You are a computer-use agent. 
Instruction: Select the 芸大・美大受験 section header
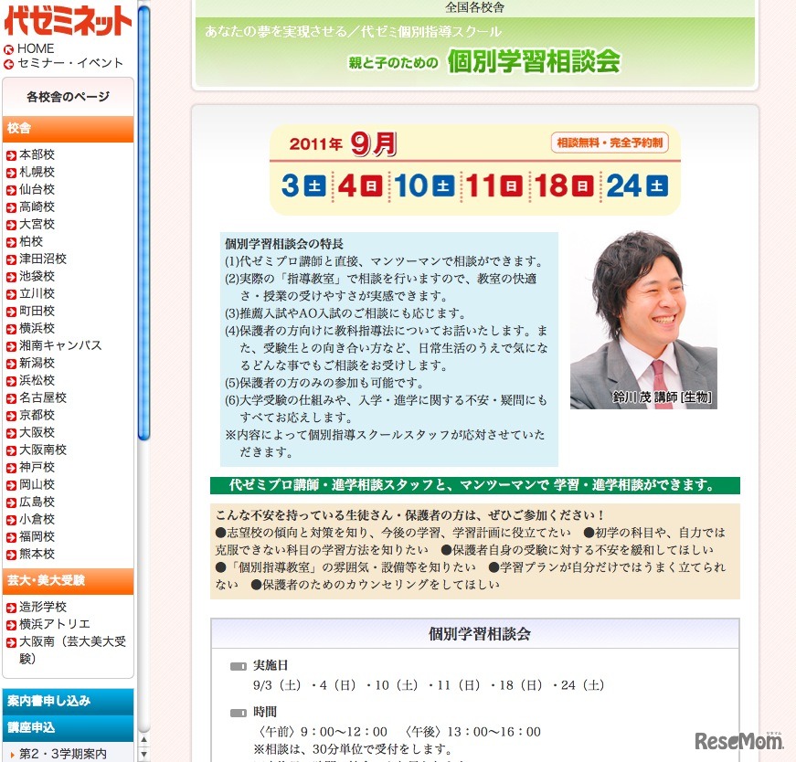coord(68,581)
